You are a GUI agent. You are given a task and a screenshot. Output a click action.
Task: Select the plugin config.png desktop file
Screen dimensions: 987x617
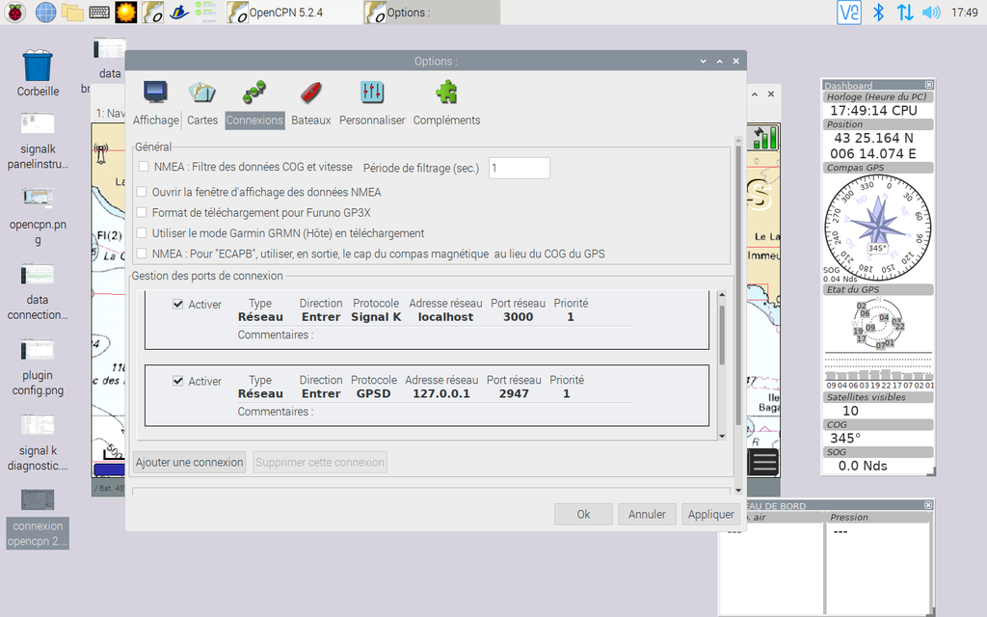point(38,368)
